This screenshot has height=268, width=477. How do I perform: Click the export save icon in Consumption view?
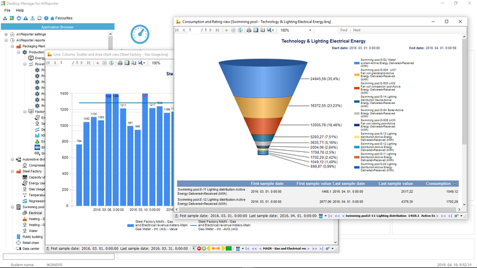pos(270,30)
